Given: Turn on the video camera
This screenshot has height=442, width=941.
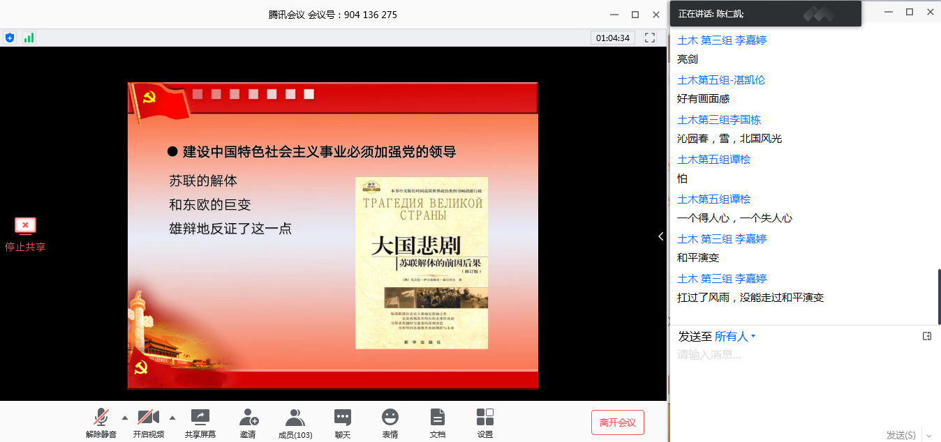Looking at the screenshot, I should [x=149, y=422].
